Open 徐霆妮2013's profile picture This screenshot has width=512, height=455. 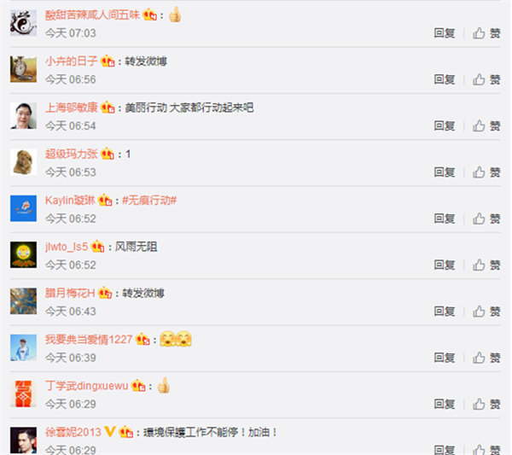[x=23, y=440]
